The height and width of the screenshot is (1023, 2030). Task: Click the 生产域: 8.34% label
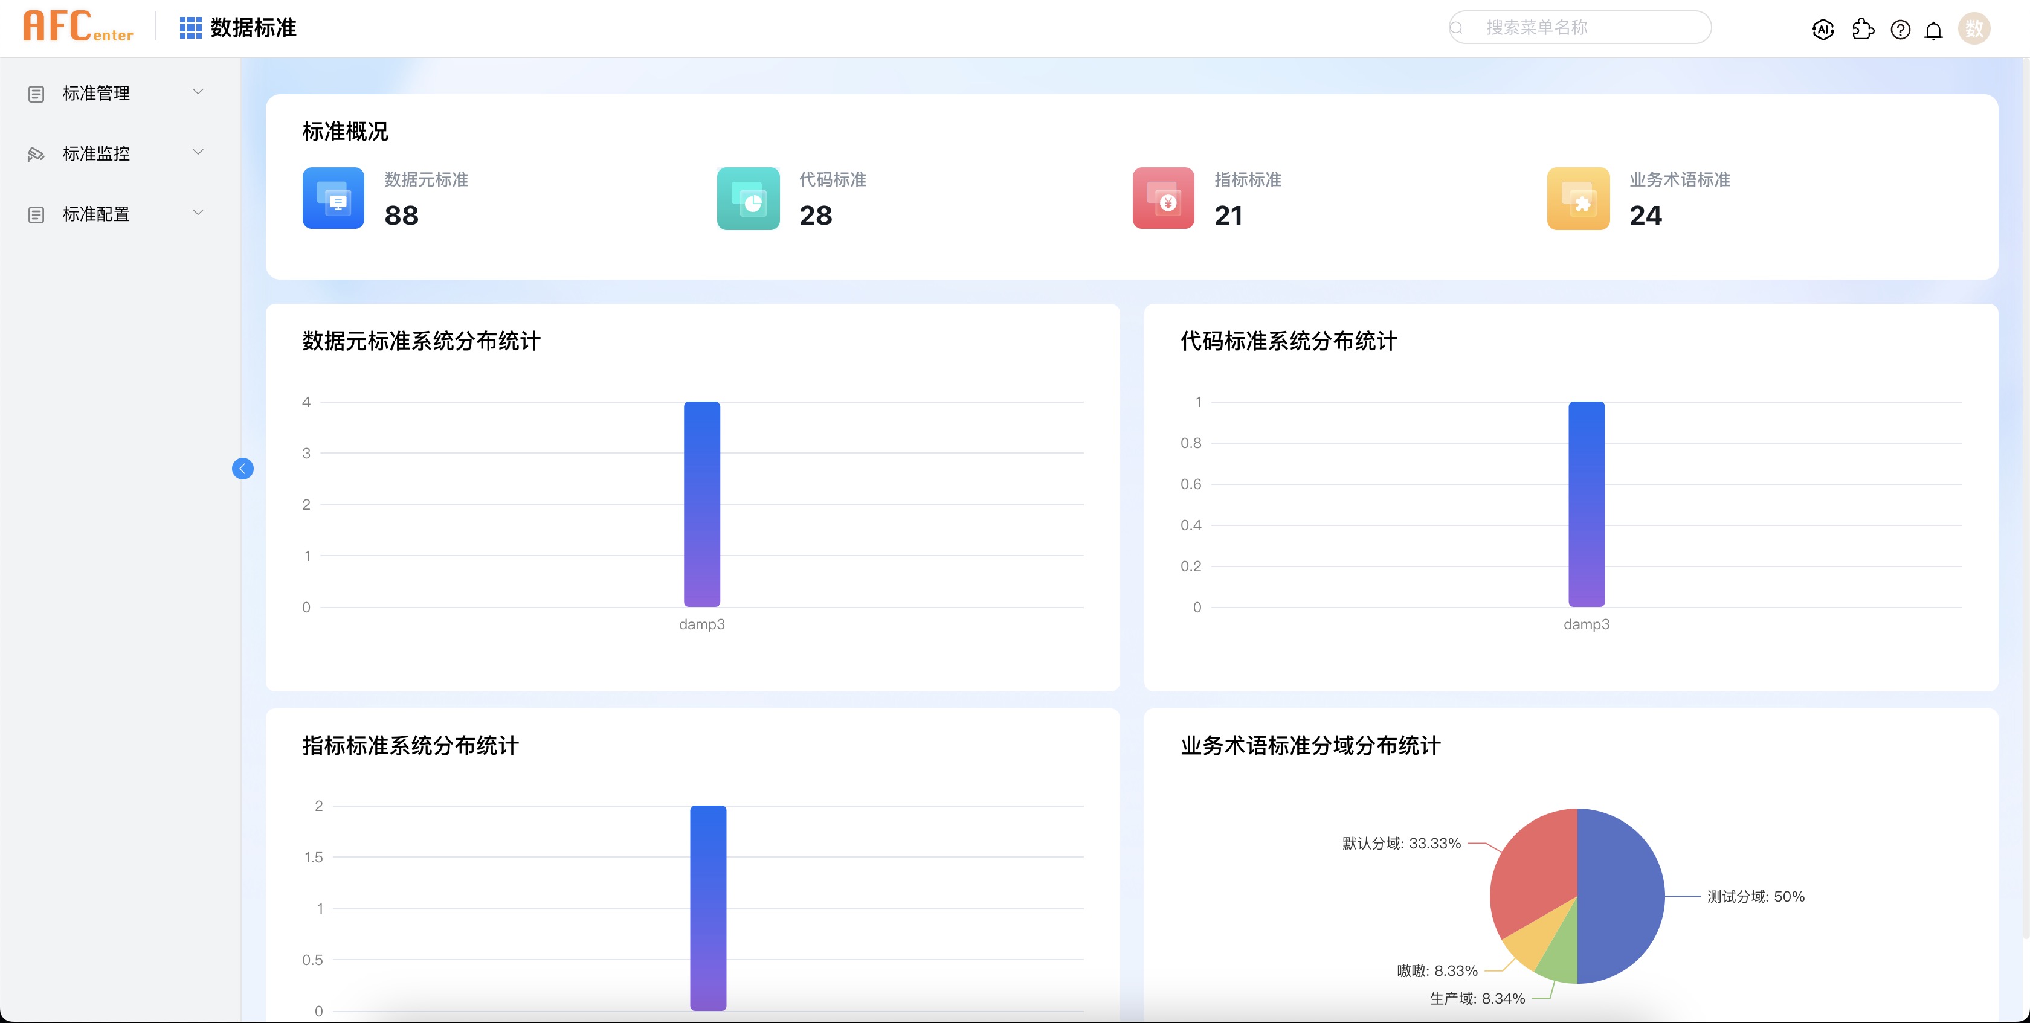1478,998
